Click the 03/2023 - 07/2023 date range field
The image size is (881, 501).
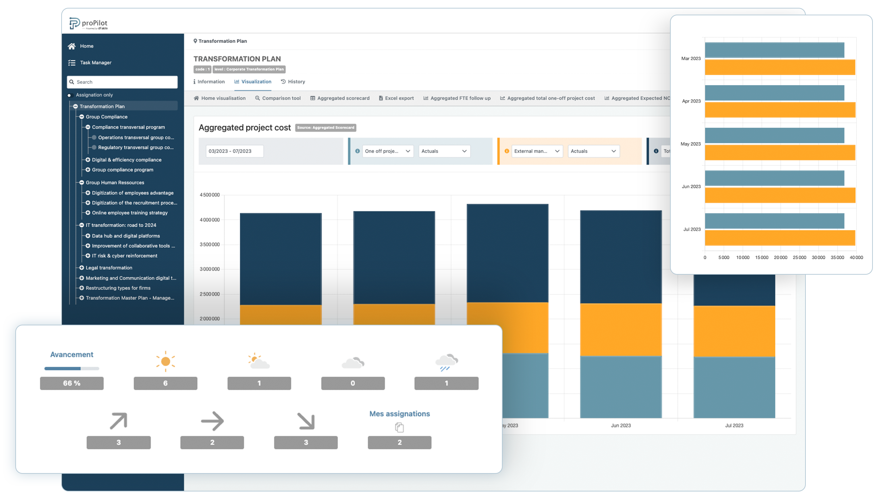pyautogui.click(x=234, y=151)
